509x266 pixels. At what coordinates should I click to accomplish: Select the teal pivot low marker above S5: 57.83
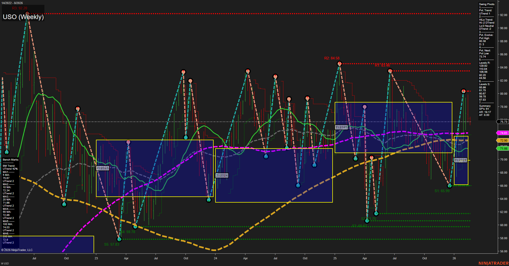click(x=119, y=239)
